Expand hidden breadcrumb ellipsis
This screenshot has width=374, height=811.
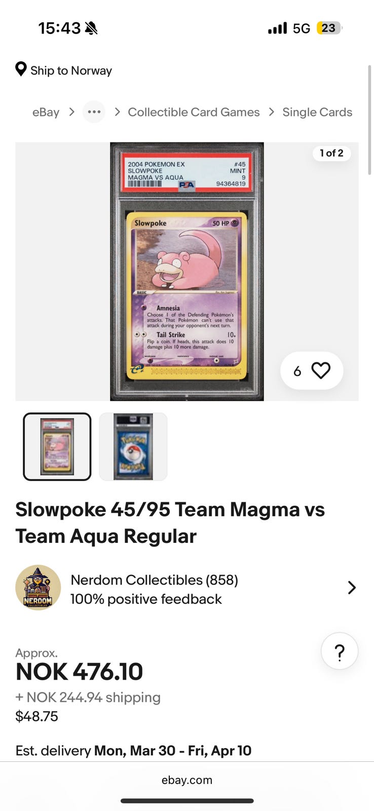[x=94, y=112]
